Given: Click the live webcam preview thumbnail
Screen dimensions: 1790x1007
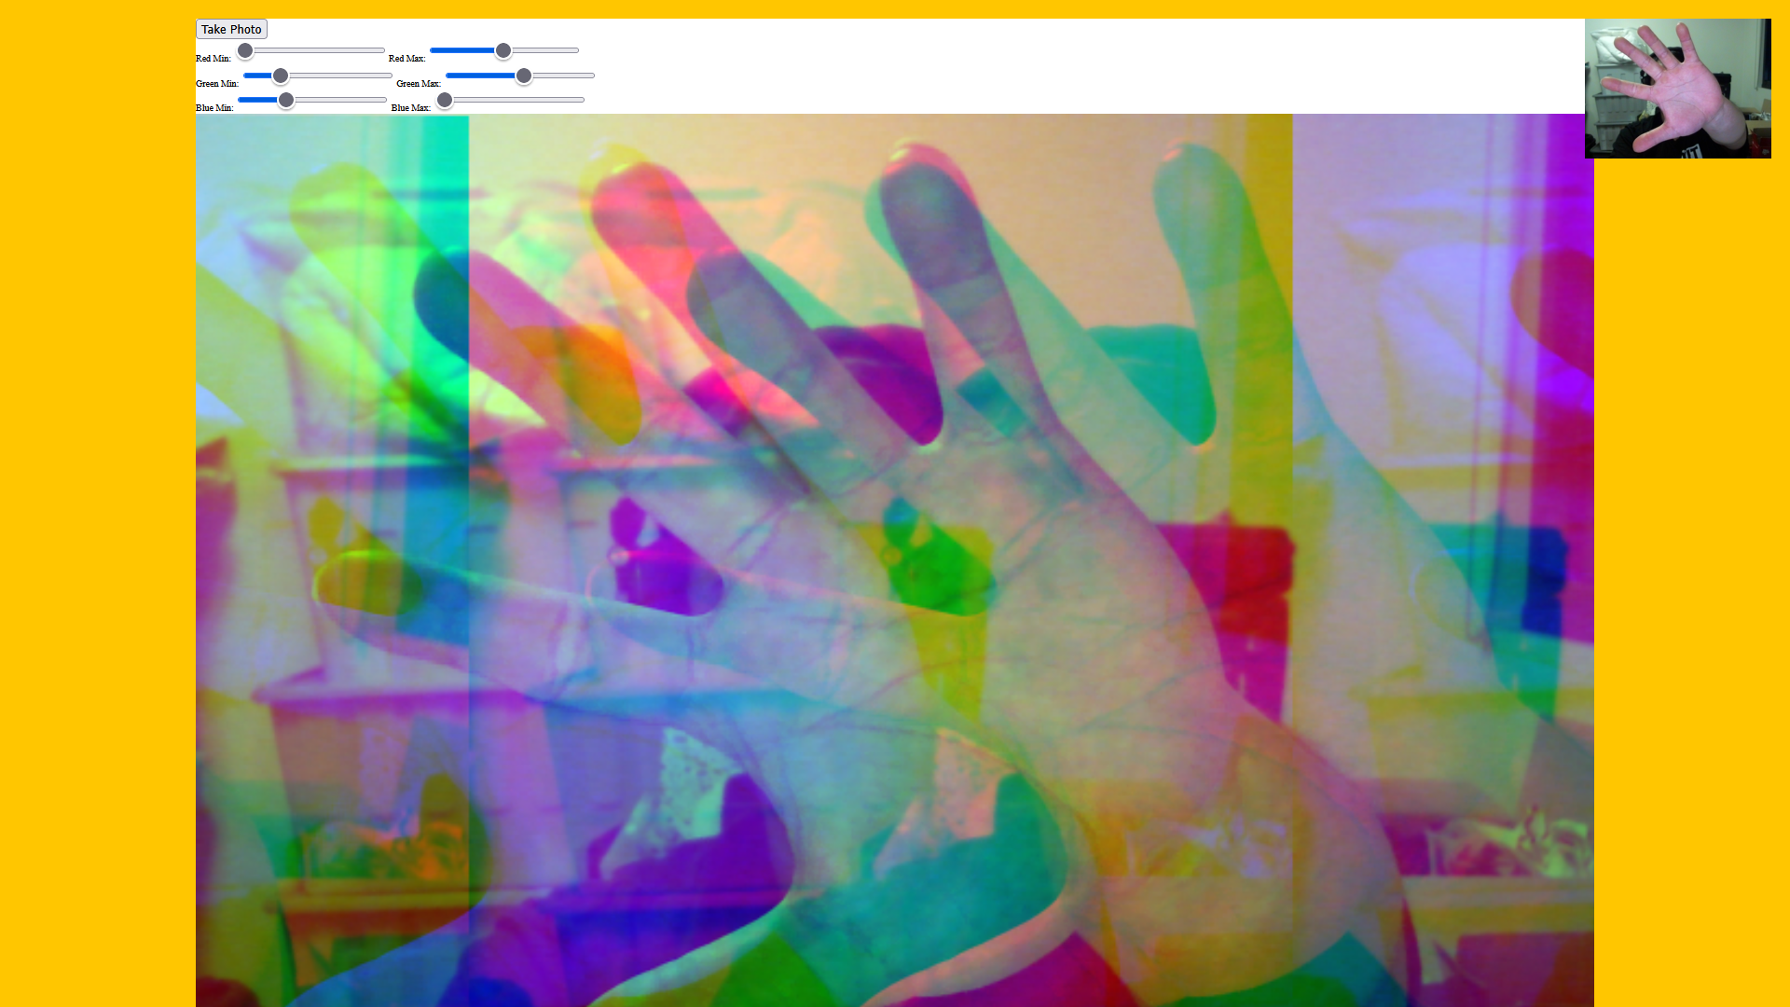Looking at the screenshot, I should (1677, 89).
